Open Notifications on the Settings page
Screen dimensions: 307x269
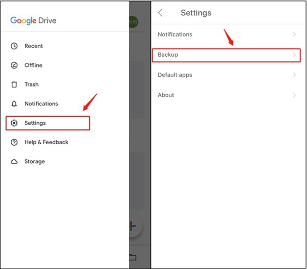(226, 34)
